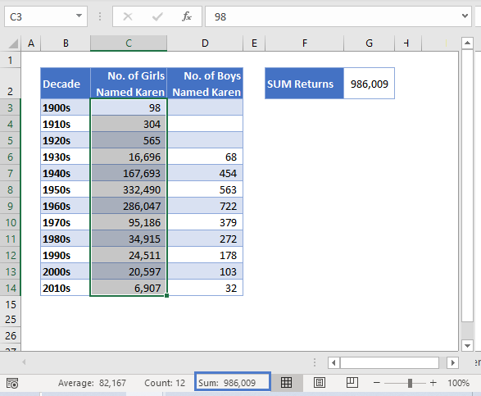Expand the formula bar chevron
The height and width of the screenshot is (396, 481).
465,16
